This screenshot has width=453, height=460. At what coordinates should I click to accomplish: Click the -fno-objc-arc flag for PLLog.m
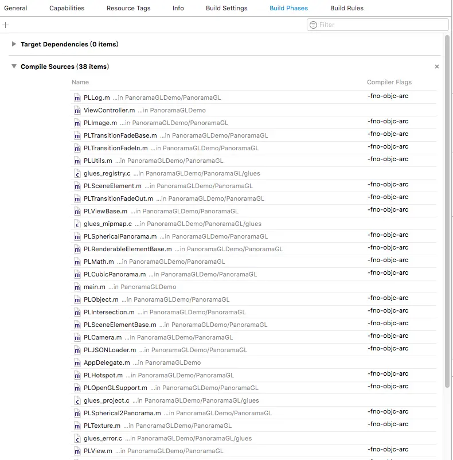[388, 96]
